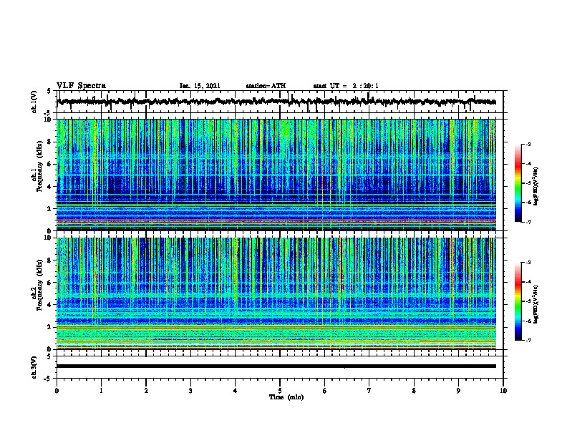
Task: Click the "-7" value on the upper color bar
Action: click(x=528, y=222)
